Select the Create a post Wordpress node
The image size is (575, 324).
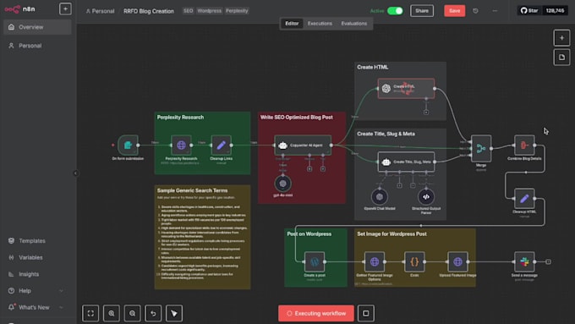(315, 261)
